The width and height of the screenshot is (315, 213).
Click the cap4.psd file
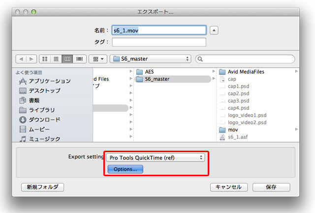coord(238,108)
